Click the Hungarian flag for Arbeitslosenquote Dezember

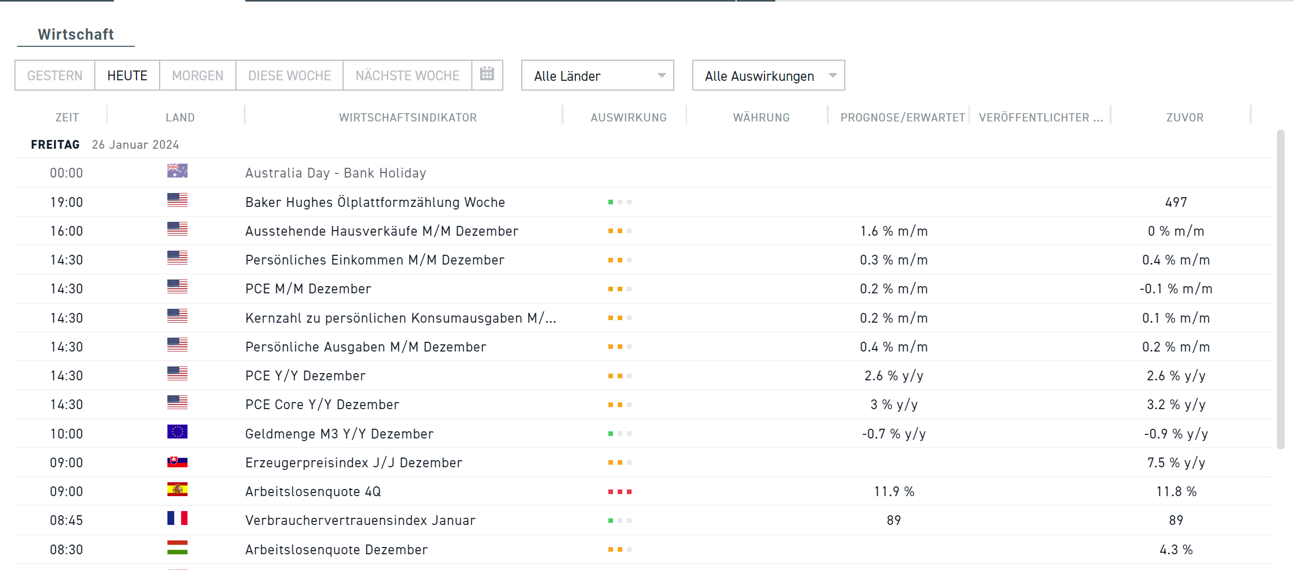(x=177, y=548)
